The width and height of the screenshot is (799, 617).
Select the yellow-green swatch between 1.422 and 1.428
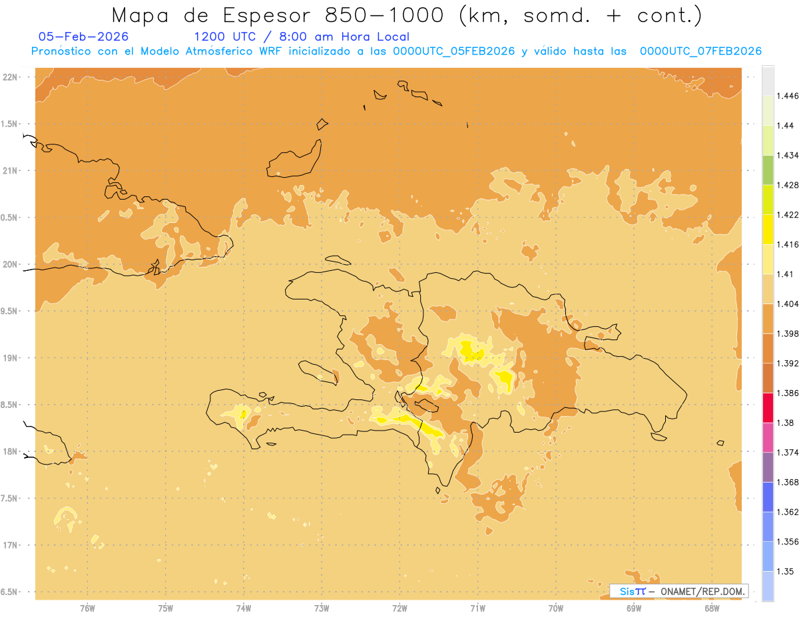click(x=768, y=200)
